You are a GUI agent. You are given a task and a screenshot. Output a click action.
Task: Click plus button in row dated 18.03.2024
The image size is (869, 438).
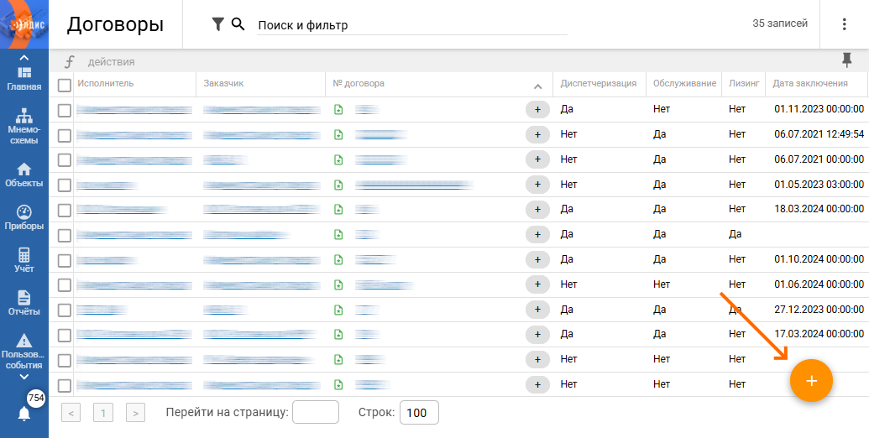(x=537, y=209)
